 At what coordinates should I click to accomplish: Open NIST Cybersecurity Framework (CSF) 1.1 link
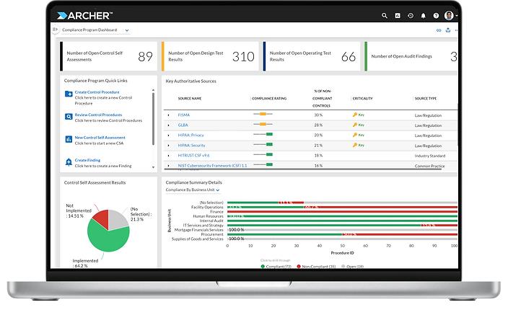(x=212, y=165)
